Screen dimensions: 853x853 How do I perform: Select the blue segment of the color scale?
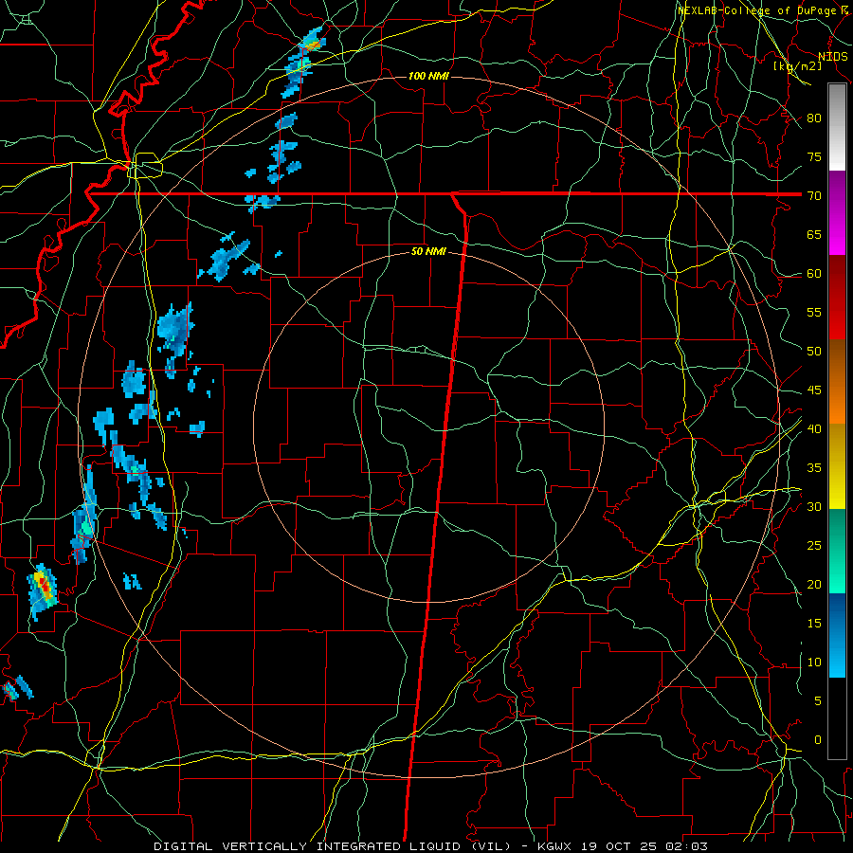click(837, 635)
